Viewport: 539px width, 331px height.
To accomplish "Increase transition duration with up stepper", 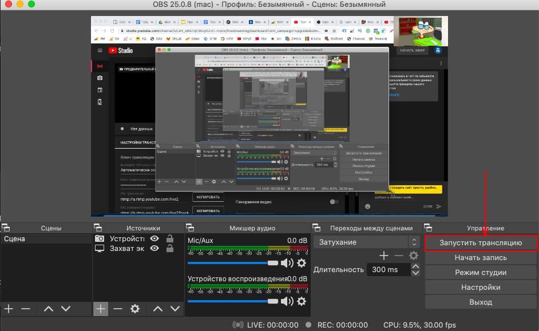I will [415, 266].
